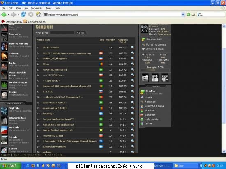Click magnifier icon for B.A.S.E. gang
This screenshot has height=169, width=226.
point(133,91)
